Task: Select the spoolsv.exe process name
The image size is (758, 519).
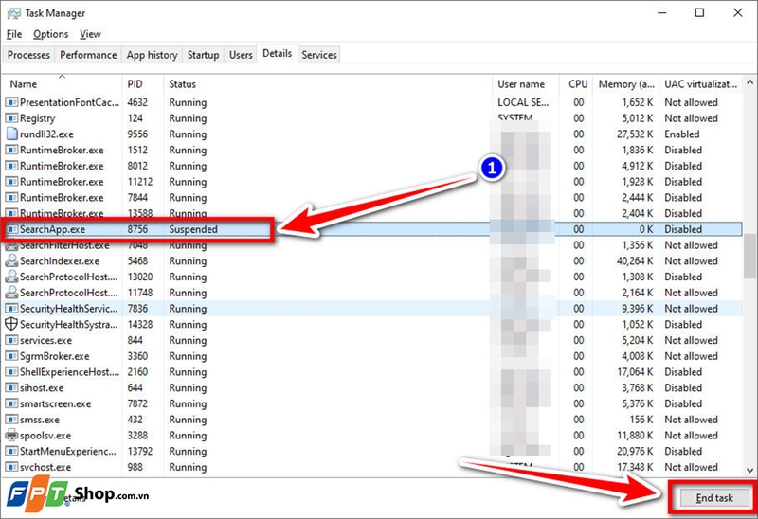Action: click(45, 436)
